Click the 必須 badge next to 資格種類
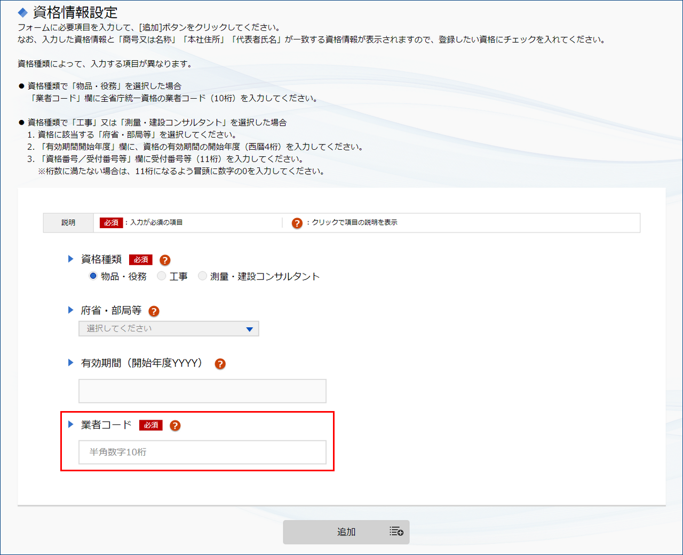The height and width of the screenshot is (555, 683). (x=141, y=260)
